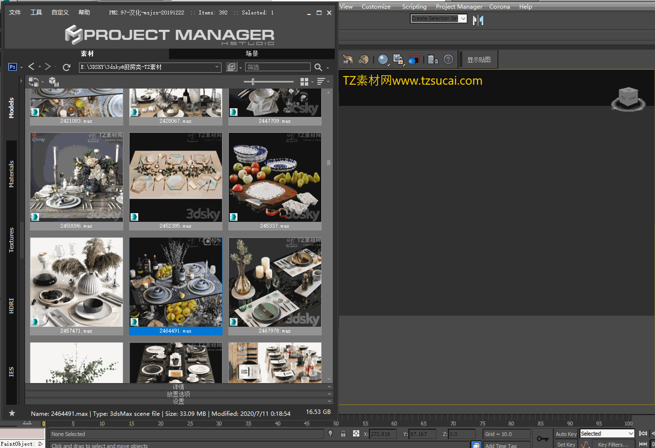Viewport: 655px width, 448px height.
Task: Toggle Auto Key animation mode
Action: point(565,434)
